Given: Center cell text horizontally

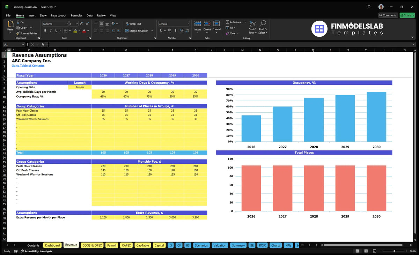Looking at the screenshot, I should [101, 31].
